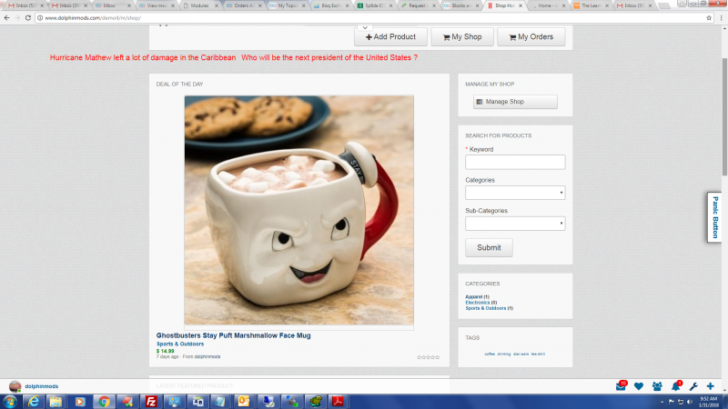Image resolution: width=728 pixels, height=409 pixels.
Task: Rate the mug using the star rating
Action: [428, 357]
